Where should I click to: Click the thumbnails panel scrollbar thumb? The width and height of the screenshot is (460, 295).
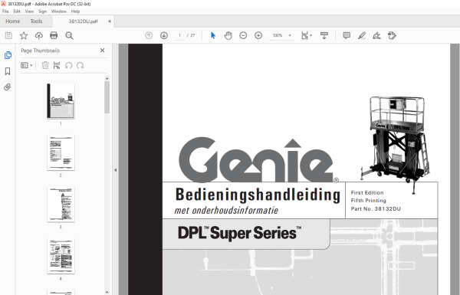pyautogui.click(x=107, y=97)
